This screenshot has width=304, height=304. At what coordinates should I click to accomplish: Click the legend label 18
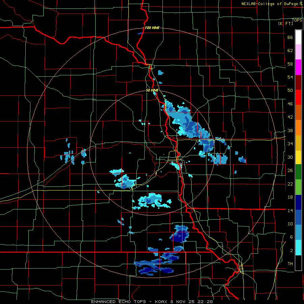point(290,197)
